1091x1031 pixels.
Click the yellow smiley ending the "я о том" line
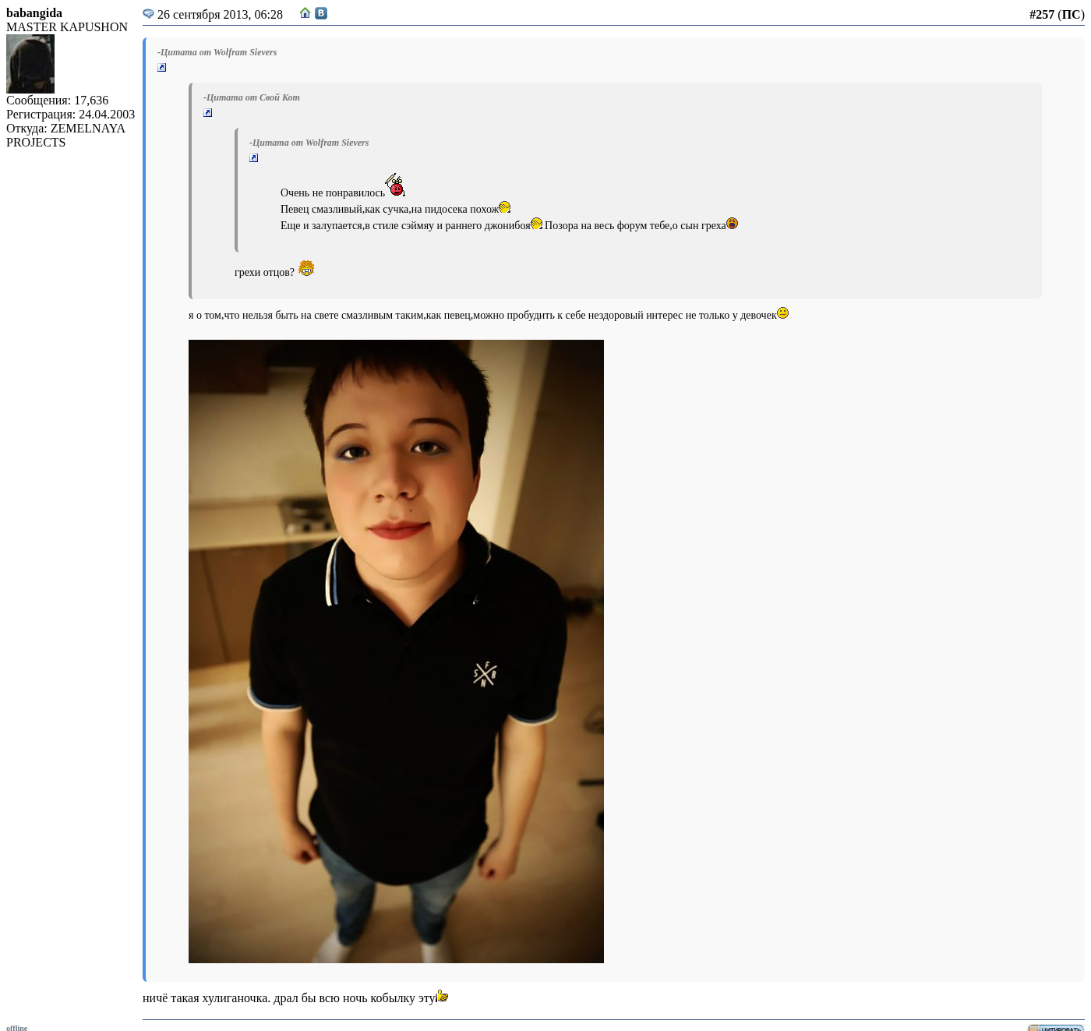click(x=783, y=313)
